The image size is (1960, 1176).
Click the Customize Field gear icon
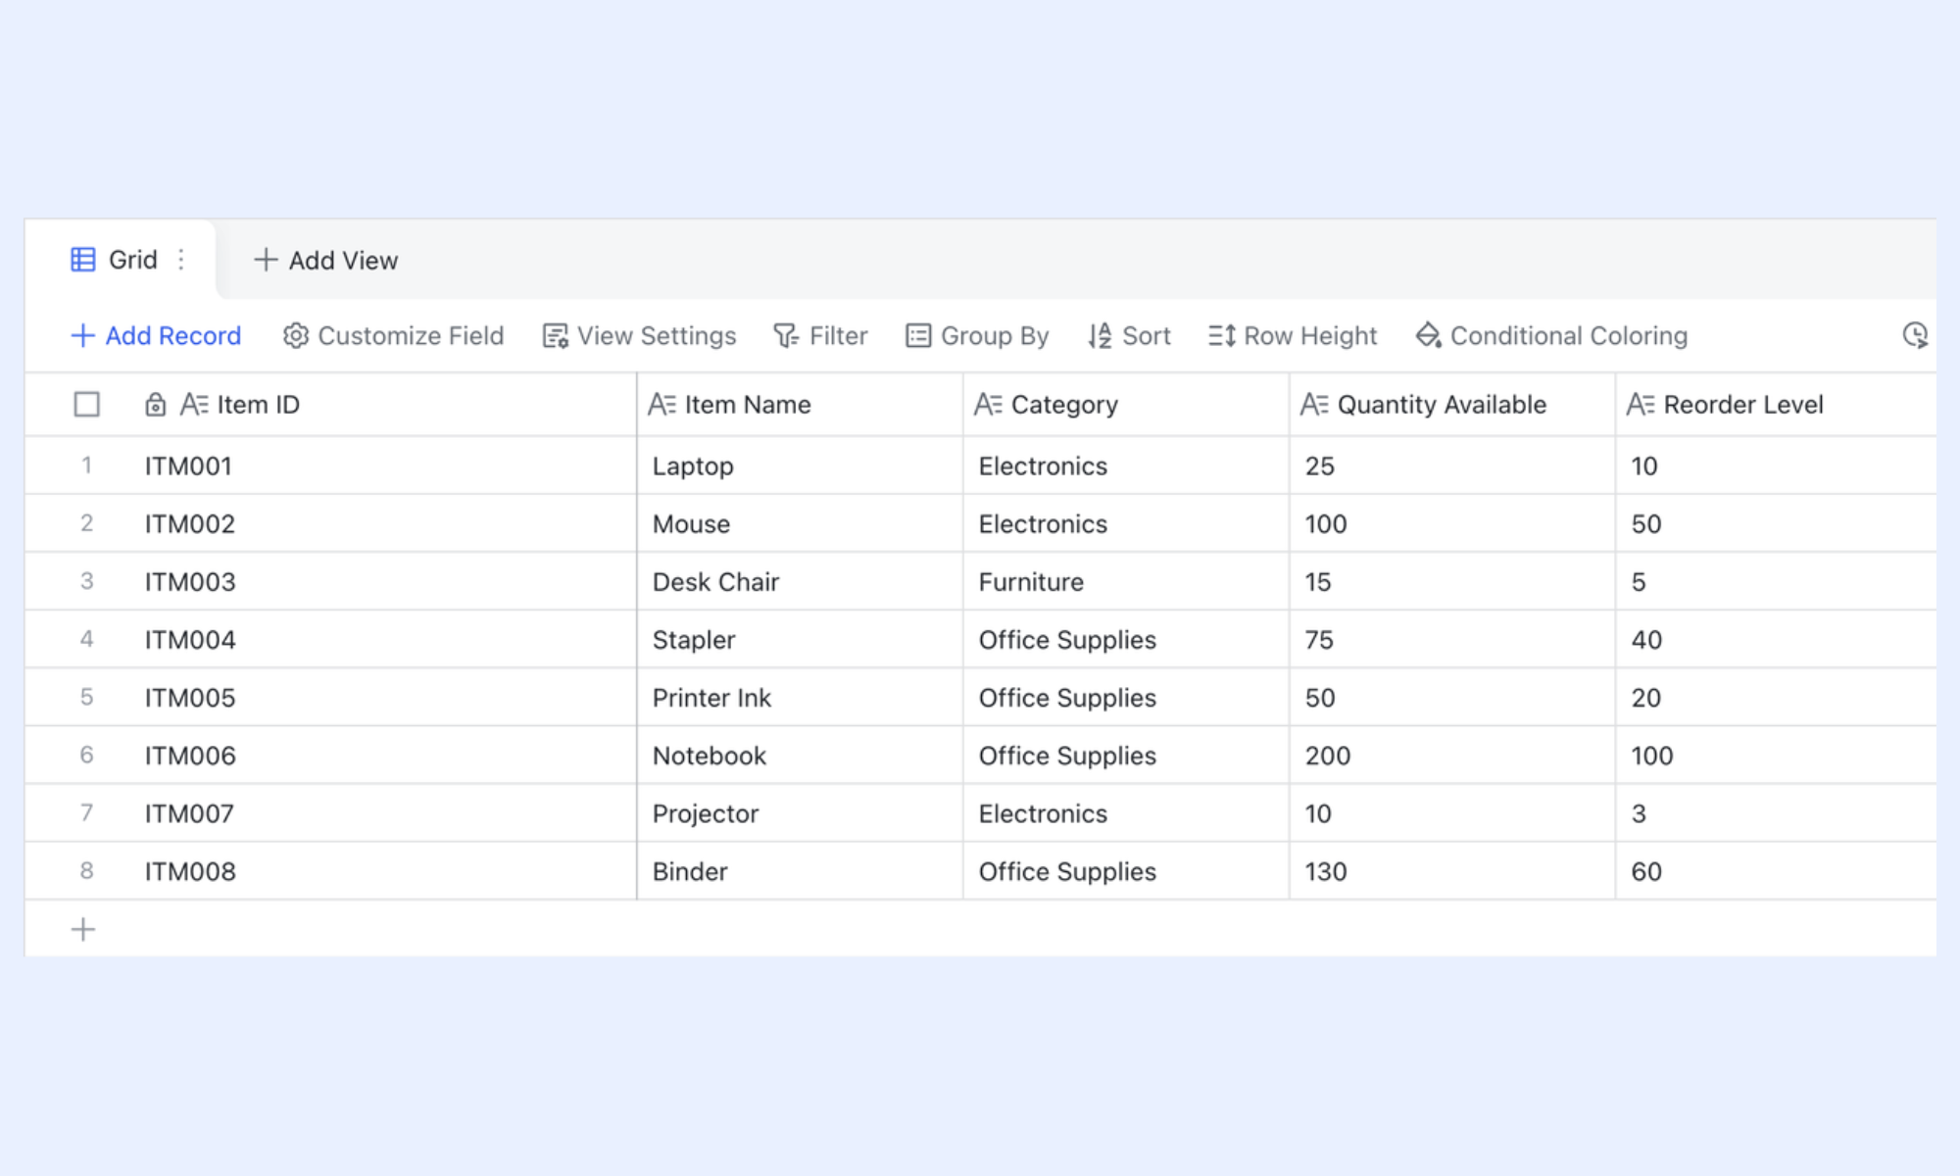(295, 336)
